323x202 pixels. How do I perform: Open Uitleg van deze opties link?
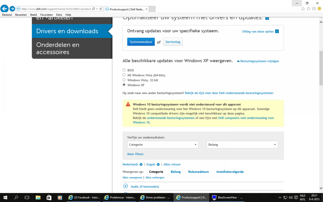click(x=258, y=32)
